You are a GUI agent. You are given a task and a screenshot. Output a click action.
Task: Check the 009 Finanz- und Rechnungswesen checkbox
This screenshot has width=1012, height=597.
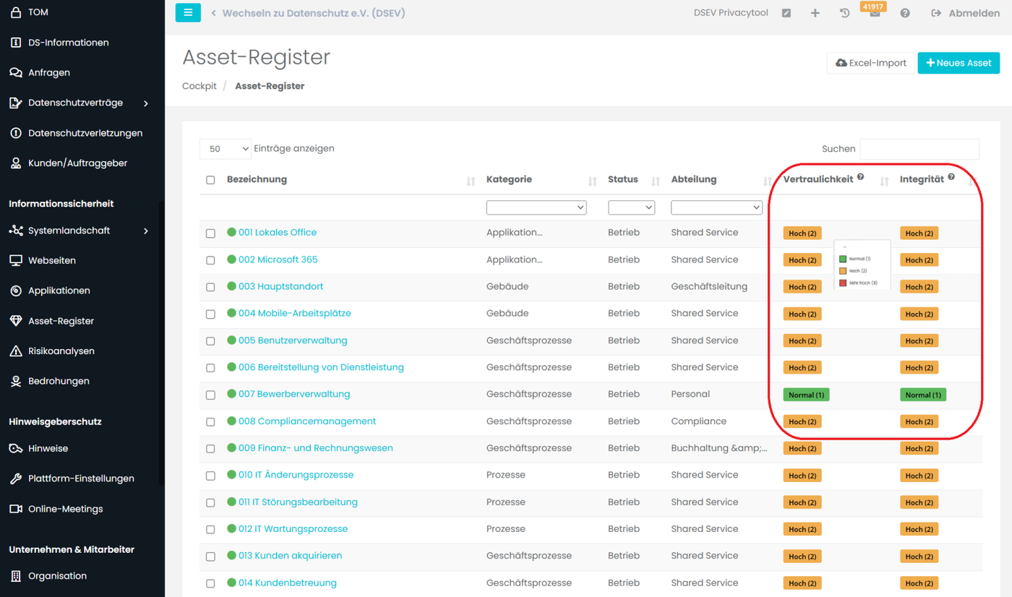pyautogui.click(x=210, y=449)
